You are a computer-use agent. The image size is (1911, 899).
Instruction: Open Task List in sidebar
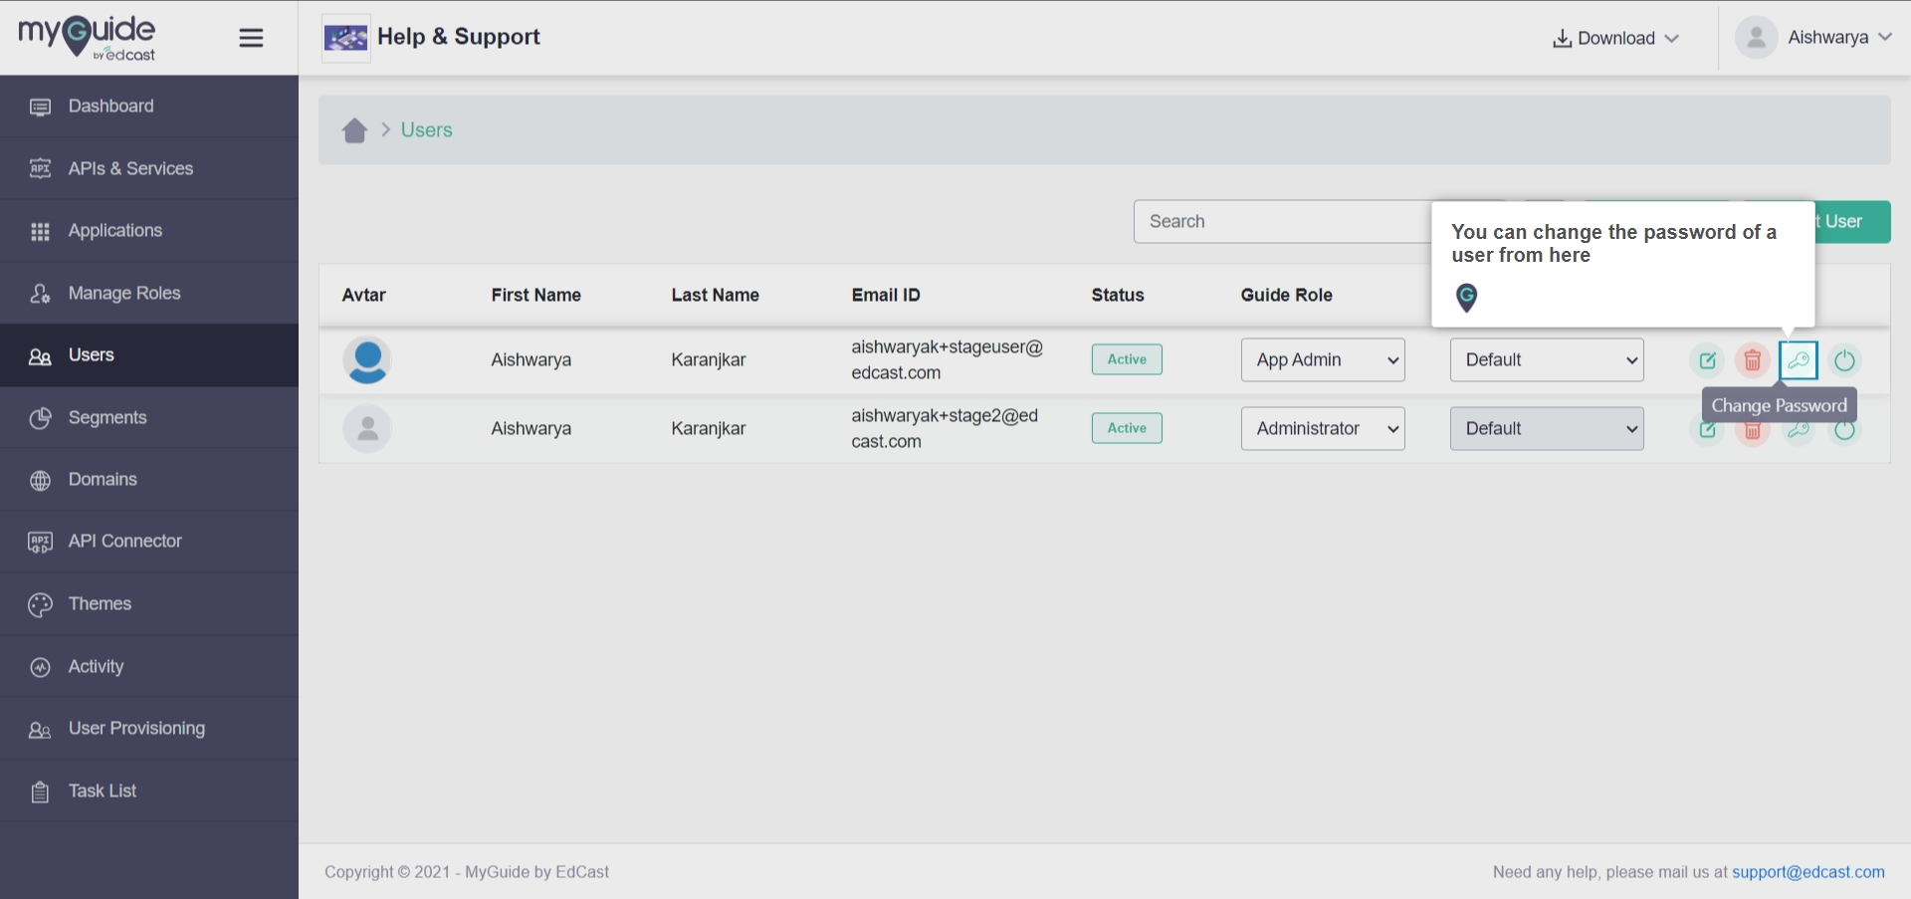pyautogui.click(x=149, y=790)
